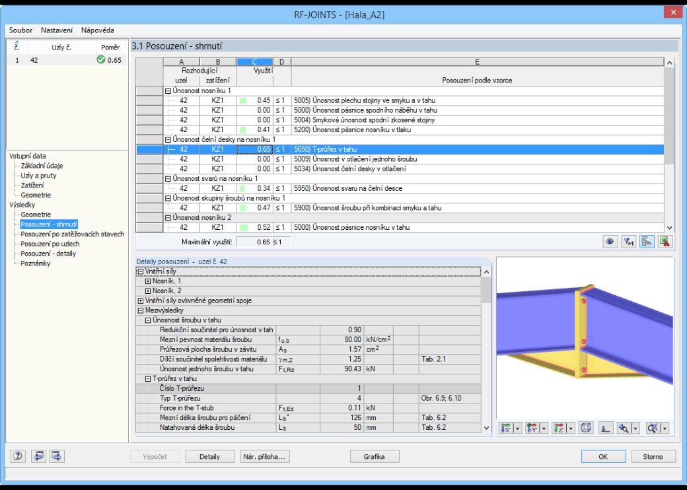Viewport: 687px width, 490px height.
Task: Confirm with the OK button
Action: coord(603,457)
